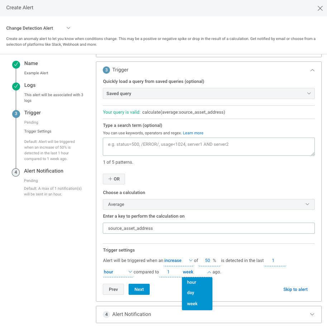Click the blue number 3 badge beside Trigger heading
The image size is (327, 327).
(x=106, y=70)
